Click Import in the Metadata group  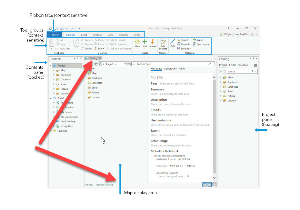click(x=183, y=40)
